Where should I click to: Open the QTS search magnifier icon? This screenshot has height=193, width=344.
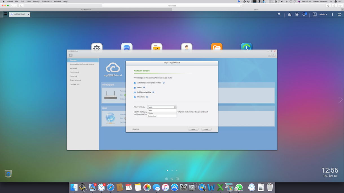point(279,14)
